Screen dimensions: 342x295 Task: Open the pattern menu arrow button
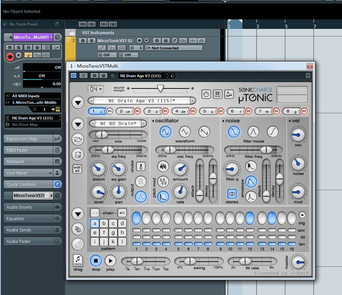click(78, 214)
